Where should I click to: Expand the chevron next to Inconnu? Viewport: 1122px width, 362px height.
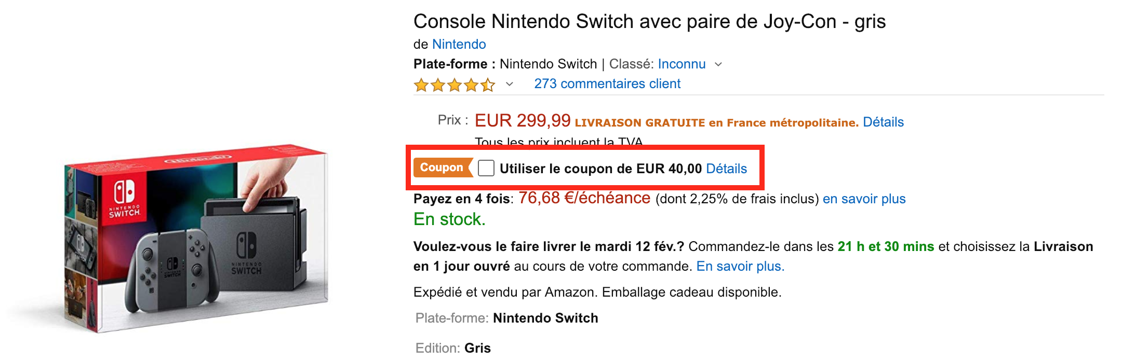point(718,64)
